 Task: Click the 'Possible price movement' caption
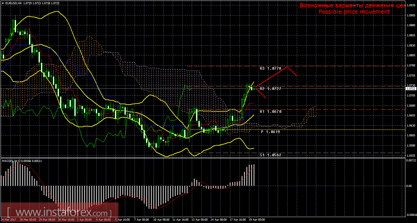point(354,12)
